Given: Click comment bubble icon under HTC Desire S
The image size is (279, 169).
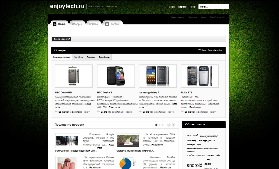Looking at the screenshot, I should tap(98, 111).
